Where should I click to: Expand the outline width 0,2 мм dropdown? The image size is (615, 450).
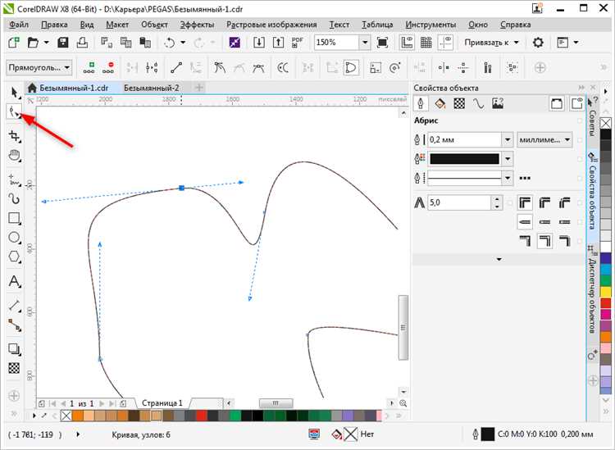(508, 139)
